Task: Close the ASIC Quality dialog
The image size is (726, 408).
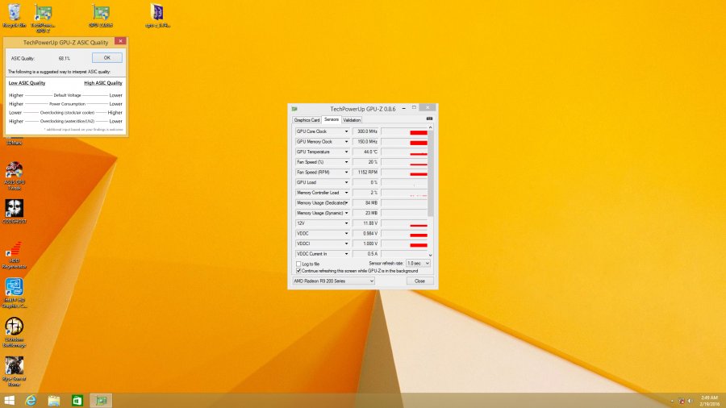Action: 120,41
